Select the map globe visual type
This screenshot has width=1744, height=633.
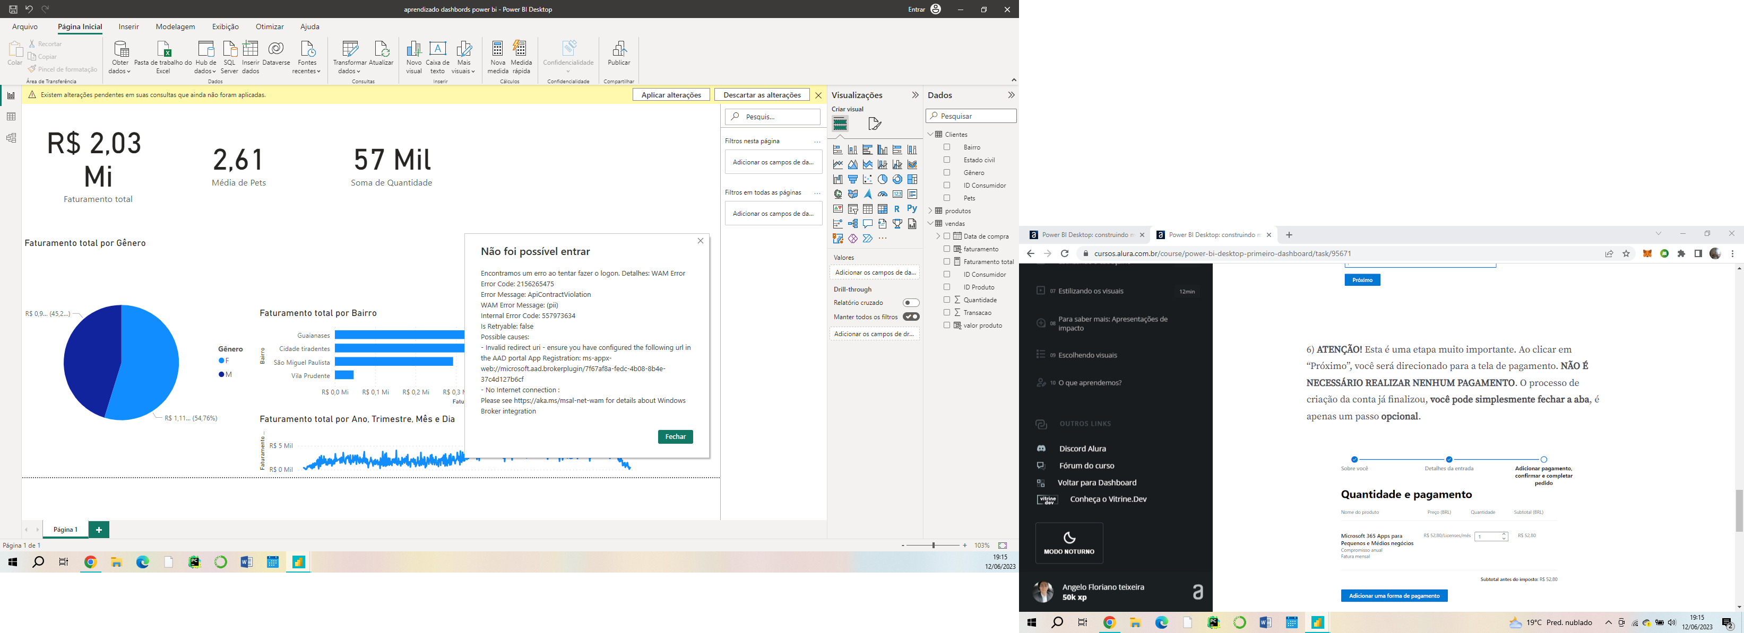click(838, 194)
